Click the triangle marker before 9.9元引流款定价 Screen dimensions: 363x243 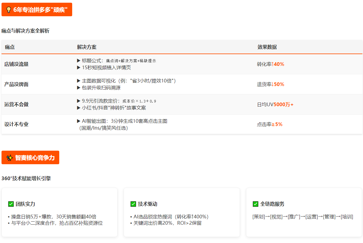pyautogui.click(x=79, y=101)
